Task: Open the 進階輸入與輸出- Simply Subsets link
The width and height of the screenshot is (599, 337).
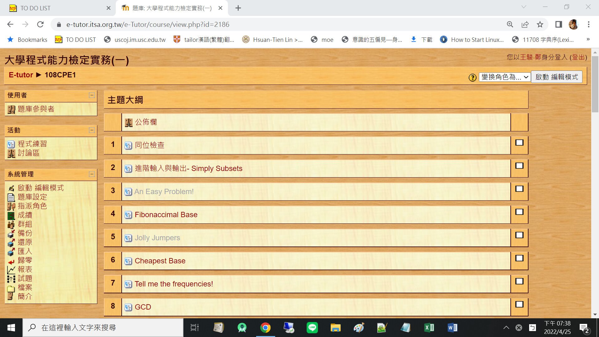Action: tap(188, 168)
